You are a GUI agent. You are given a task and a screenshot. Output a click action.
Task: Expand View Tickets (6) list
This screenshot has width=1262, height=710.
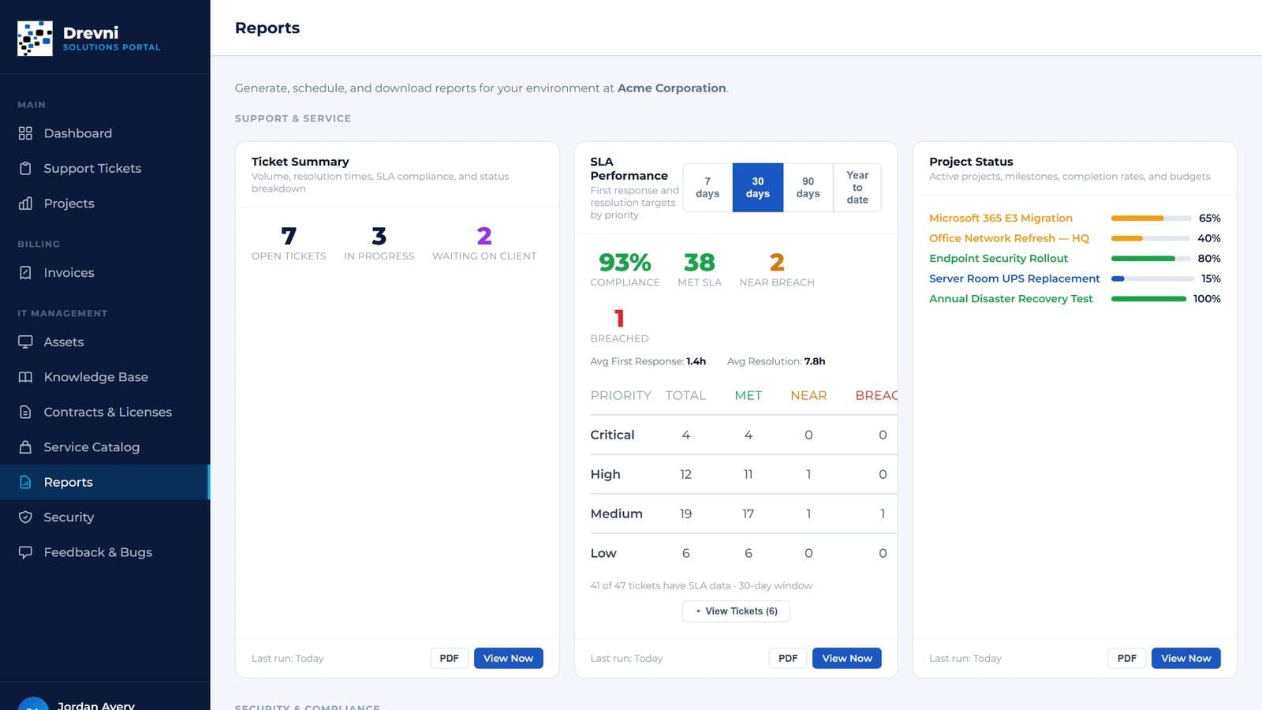[736, 611]
